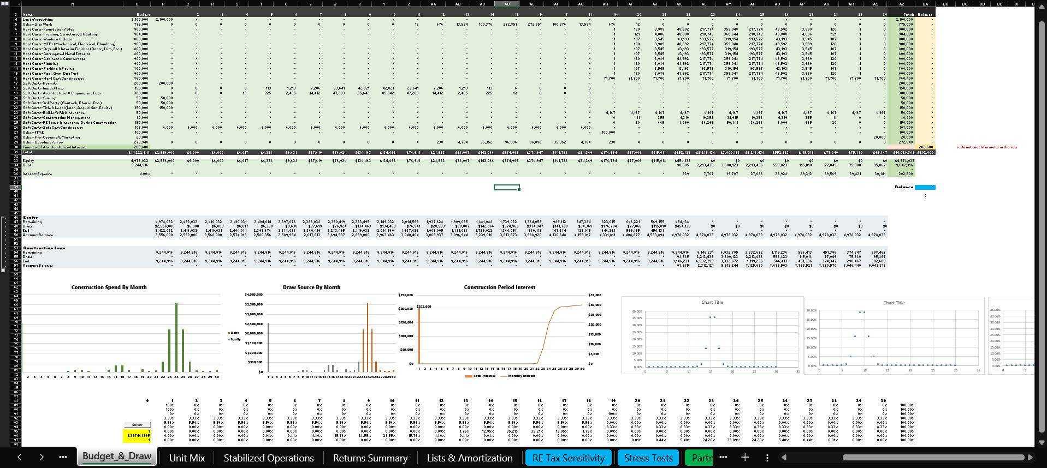The height and width of the screenshot is (468, 1047).
Task: Go to the previous sheet tab arrow
Action: pyautogui.click(x=19, y=457)
